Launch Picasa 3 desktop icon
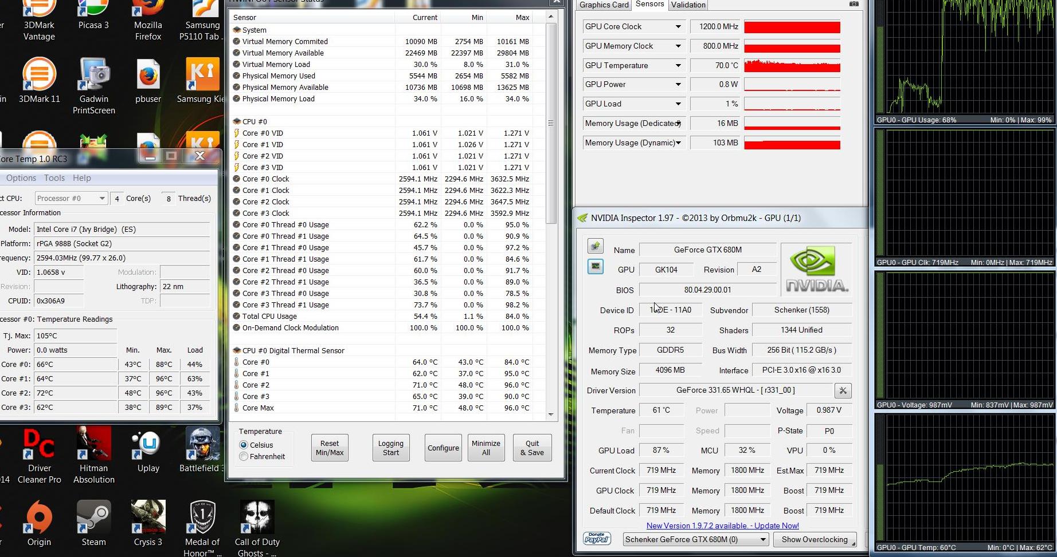1057x557 pixels. (93, 15)
